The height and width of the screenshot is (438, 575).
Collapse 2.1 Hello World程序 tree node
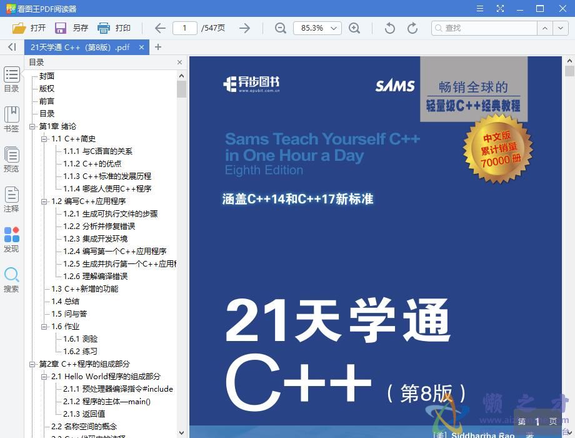tap(44, 376)
